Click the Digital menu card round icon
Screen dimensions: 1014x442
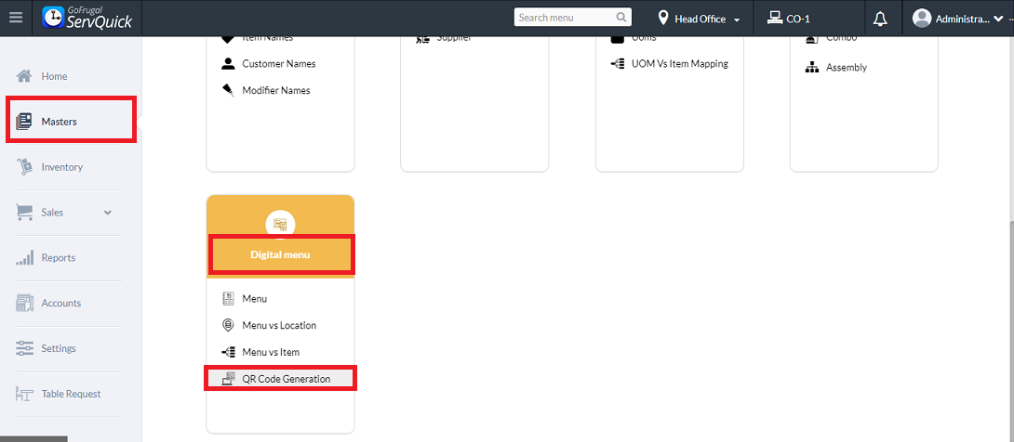280,224
